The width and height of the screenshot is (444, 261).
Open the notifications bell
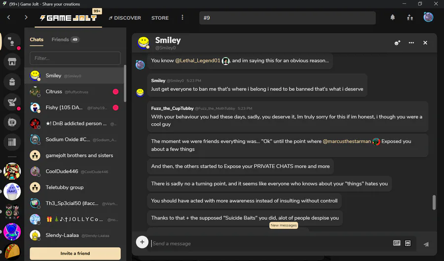(393, 18)
